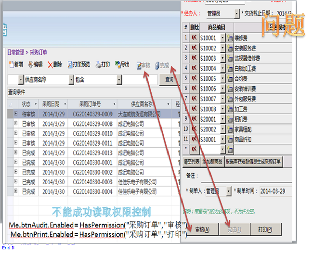
Task: Open 供应商名称 column filter arrow
Action: click(x=168, y=104)
